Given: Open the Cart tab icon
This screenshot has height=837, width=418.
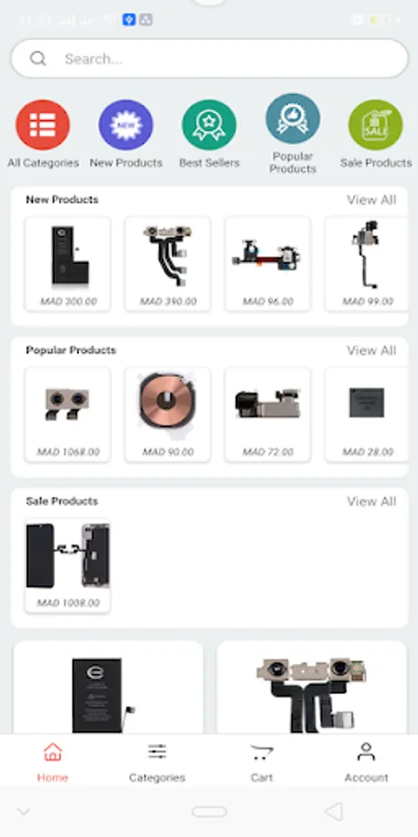Looking at the screenshot, I should pos(261,753).
